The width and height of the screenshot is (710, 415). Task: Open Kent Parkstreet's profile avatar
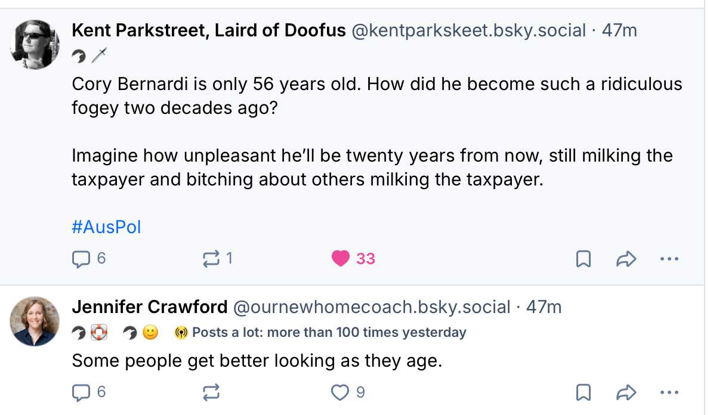35,44
